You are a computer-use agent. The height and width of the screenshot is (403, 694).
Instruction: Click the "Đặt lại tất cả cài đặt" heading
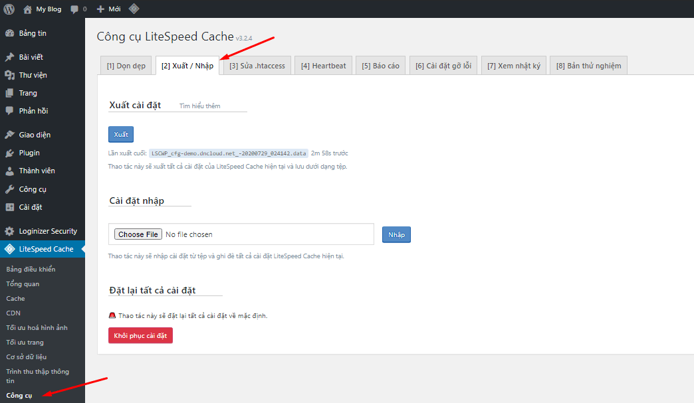click(x=152, y=290)
